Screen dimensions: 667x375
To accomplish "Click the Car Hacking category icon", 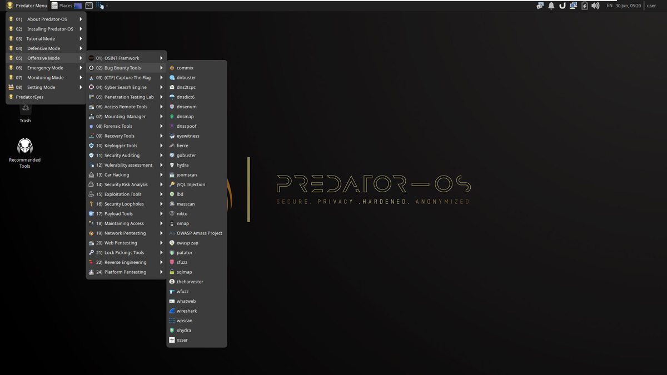I will coord(91,175).
